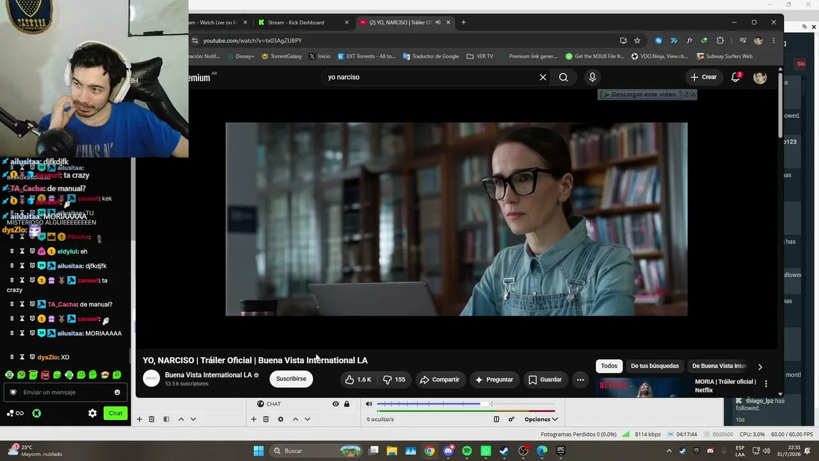Open OBS advanced audio properties gears icon
Screen dimensions: 819x461
511,419
